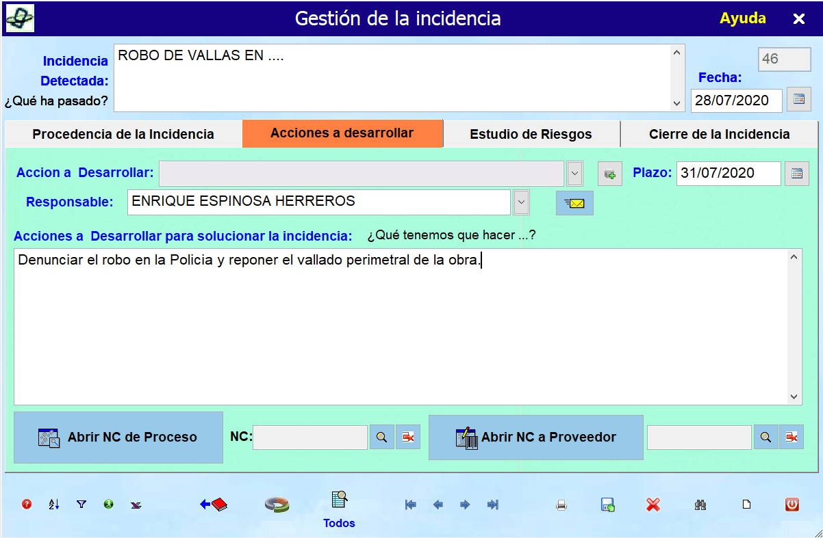Add new action with the plus icon
The height and width of the screenshot is (538, 823).
point(610,174)
